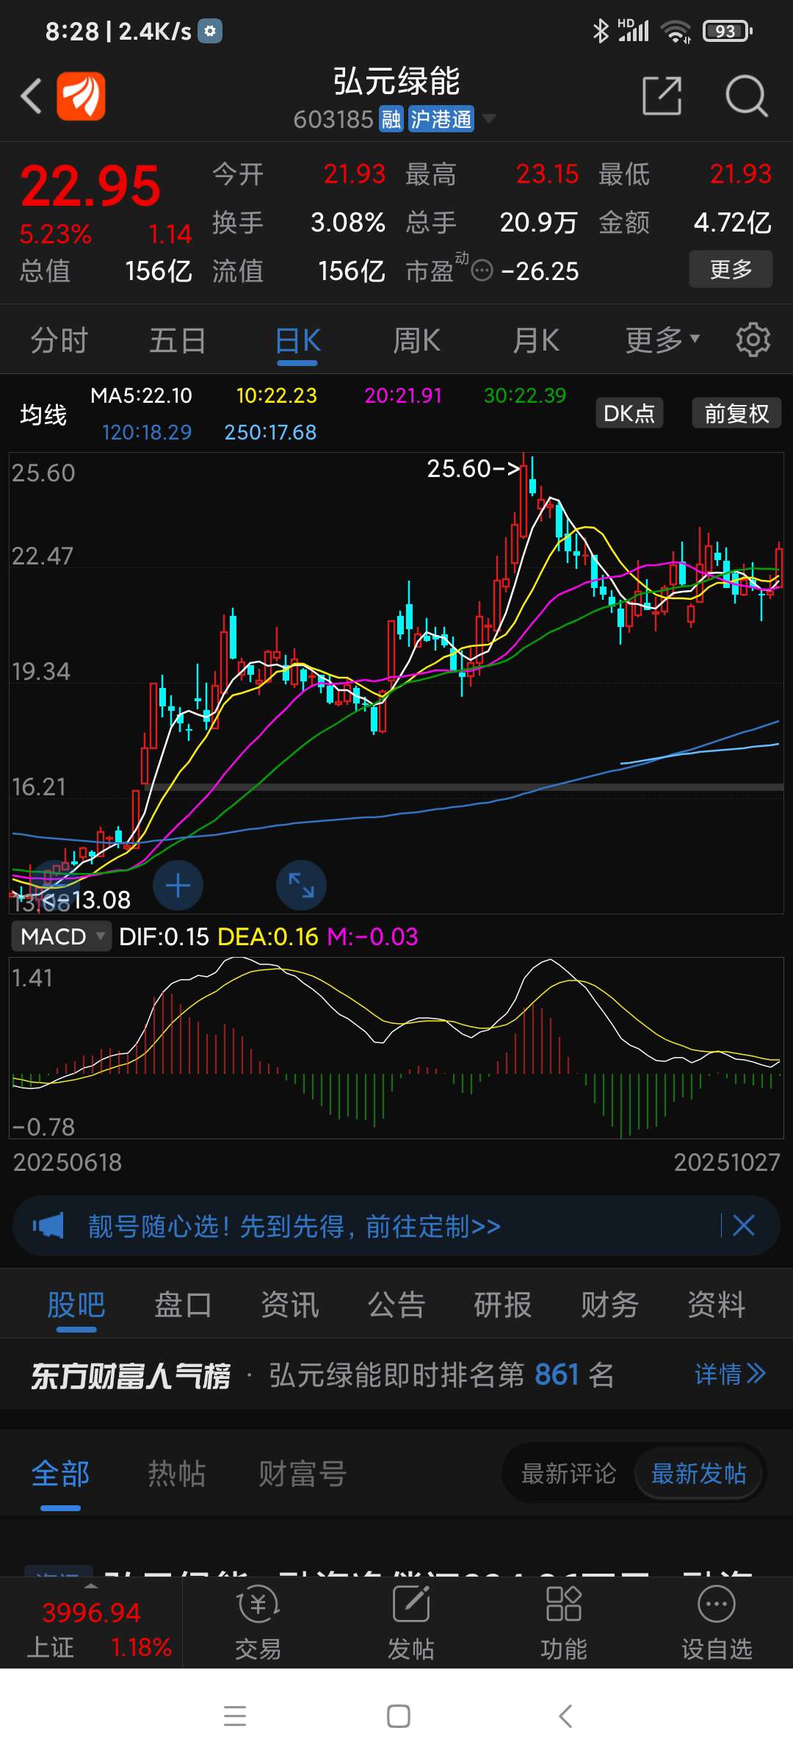
Task: Tap the Android recent apps menu button
Action: [x=235, y=1716]
